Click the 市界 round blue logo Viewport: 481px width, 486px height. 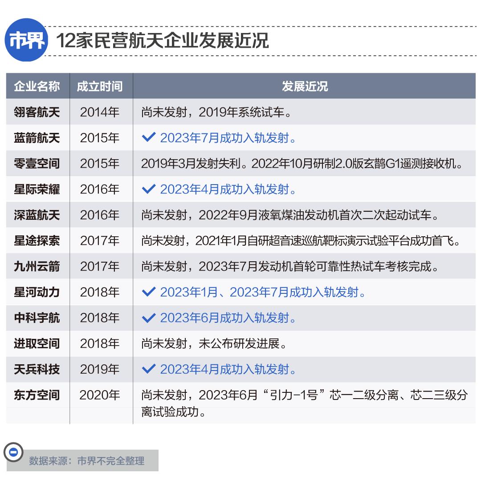(26, 40)
